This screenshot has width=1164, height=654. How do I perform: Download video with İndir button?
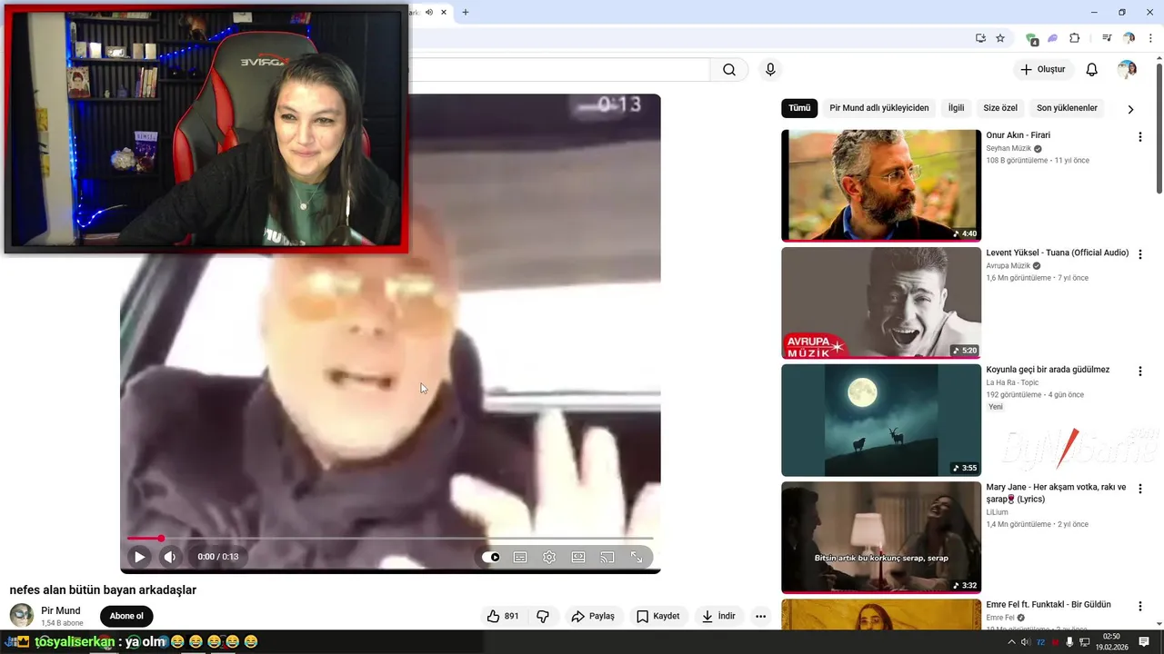[718, 616]
